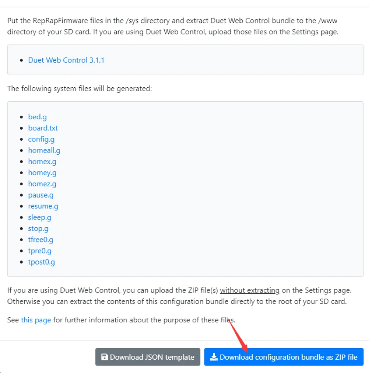The width and height of the screenshot is (370, 374).
Task: Open the tpost0.g file link
Action: coord(41,262)
